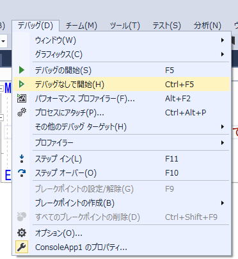238x259 pixels.
Task: Close the デバッグ(D) menu header
Action: (x=35, y=26)
